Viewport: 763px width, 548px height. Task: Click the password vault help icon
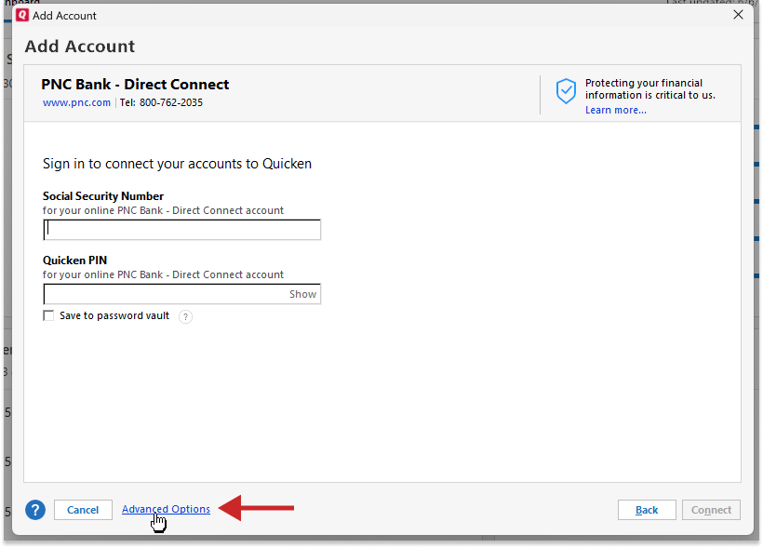(185, 317)
